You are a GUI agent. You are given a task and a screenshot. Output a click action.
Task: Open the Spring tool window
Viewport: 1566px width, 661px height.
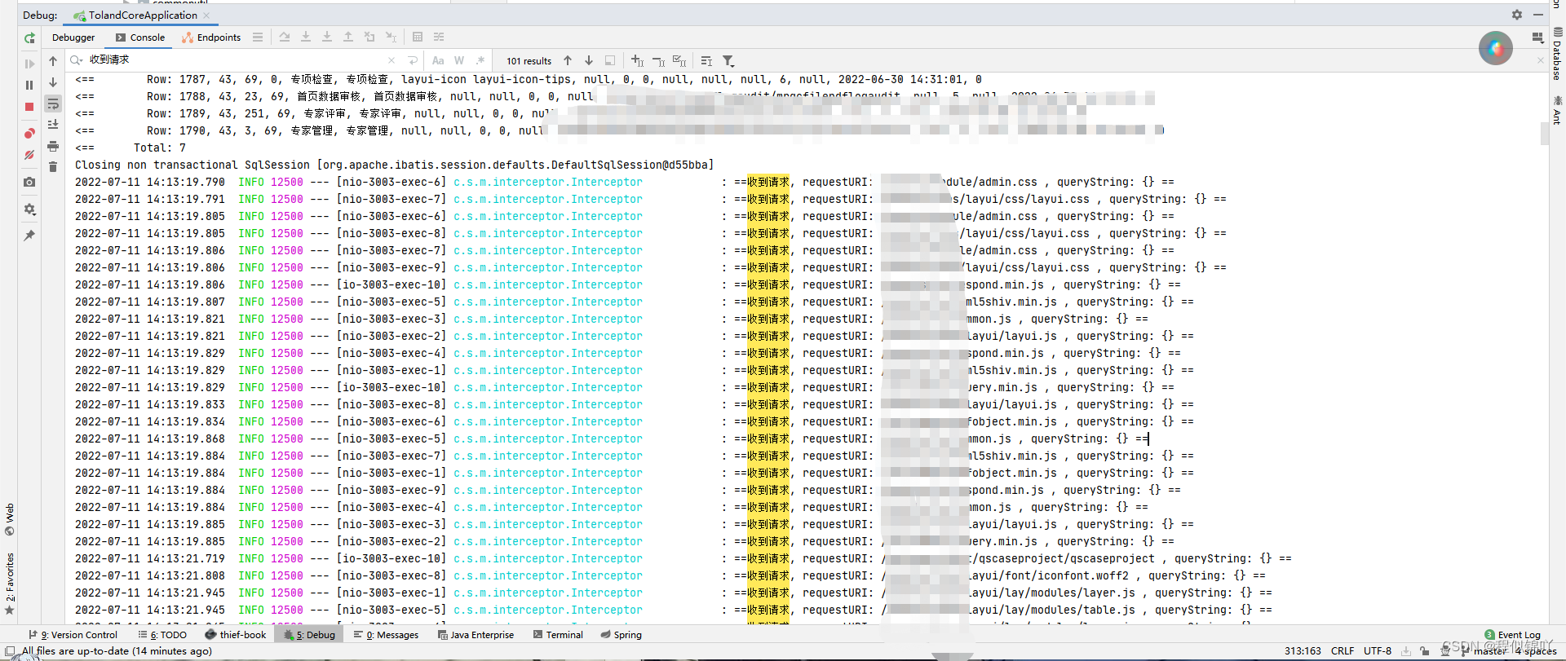(x=622, y=635)
